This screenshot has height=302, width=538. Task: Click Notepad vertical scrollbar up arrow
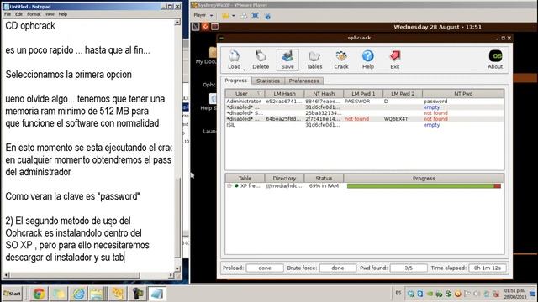(x=177, y=23)
